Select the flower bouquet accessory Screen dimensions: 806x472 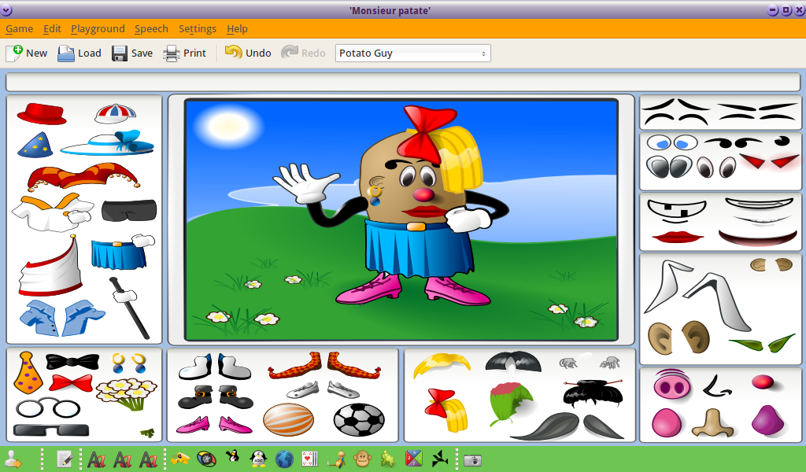coord(127,394)
